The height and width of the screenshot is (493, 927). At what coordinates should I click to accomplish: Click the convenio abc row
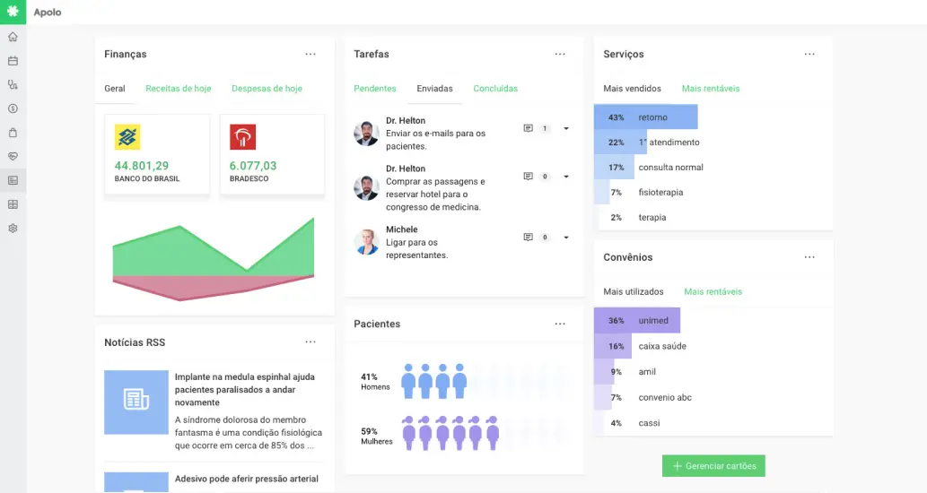point(713,397)
